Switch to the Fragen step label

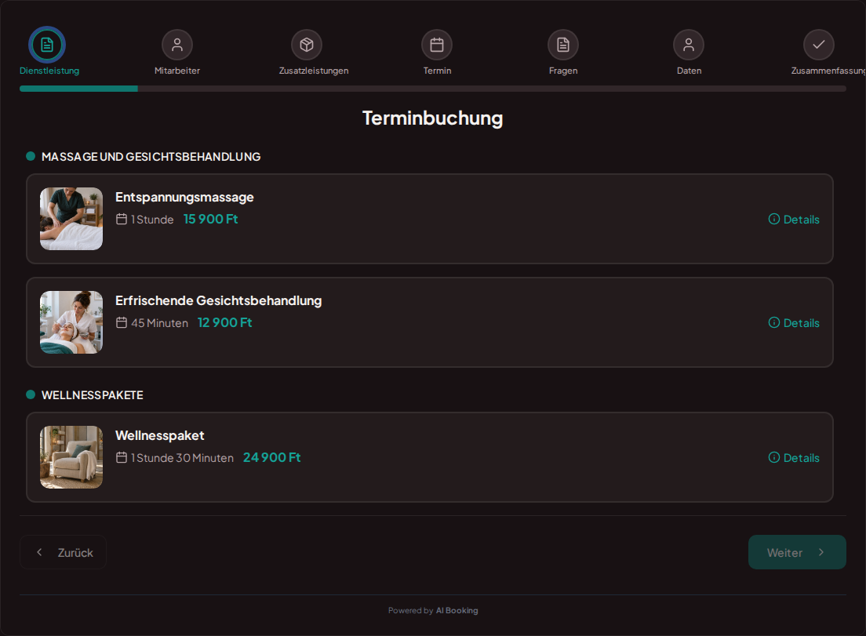pos(563,71)
